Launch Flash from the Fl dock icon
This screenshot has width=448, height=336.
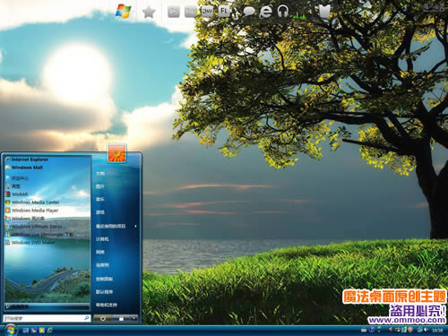(224, 12)
